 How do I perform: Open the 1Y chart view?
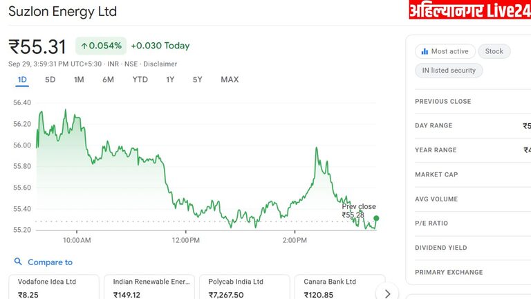coord(170,80)
